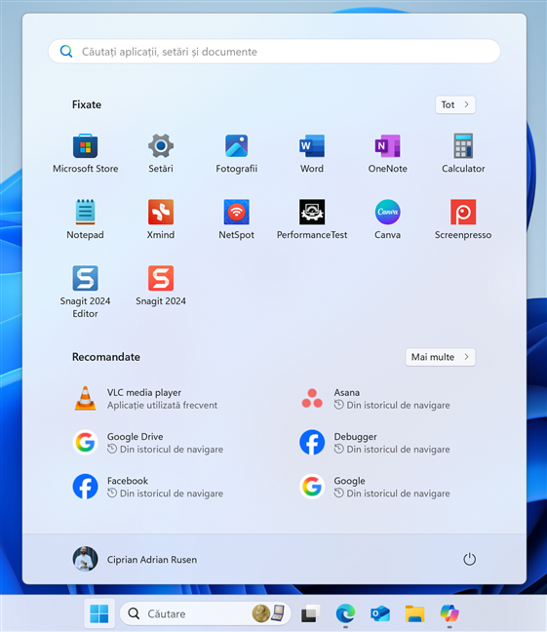Open red Snagit 2024 capture app
The image size is (547, 632).
point(161,286)
